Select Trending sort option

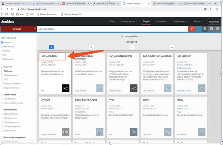[x=2, y=51]
